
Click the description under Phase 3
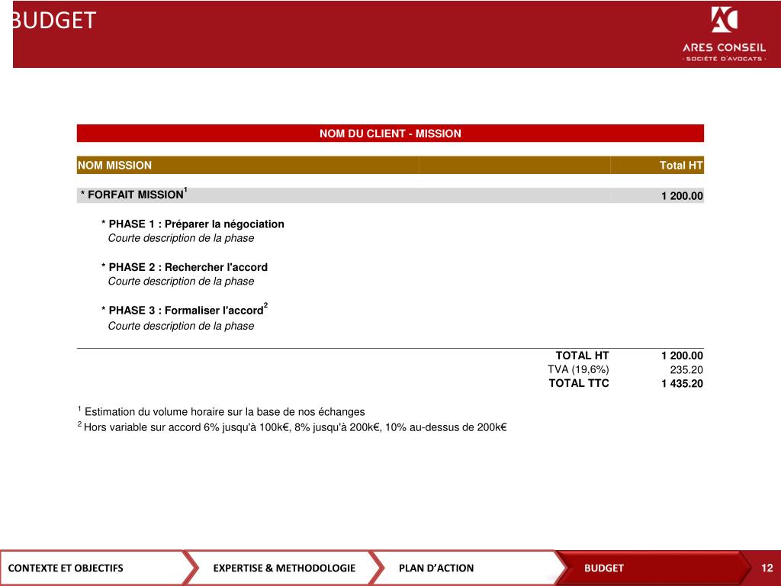coord(181,326)
